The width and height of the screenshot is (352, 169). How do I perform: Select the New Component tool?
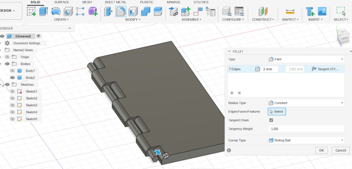point(186,11)
